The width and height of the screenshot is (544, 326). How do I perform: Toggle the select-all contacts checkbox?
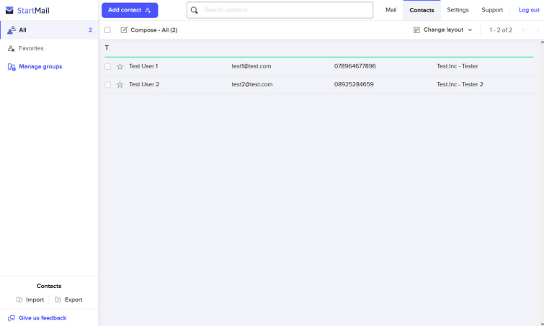coord(107,30)
